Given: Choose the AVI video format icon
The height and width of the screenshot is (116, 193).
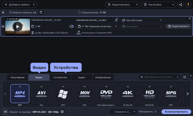Looking at the screenshot, I should point(41,93).
